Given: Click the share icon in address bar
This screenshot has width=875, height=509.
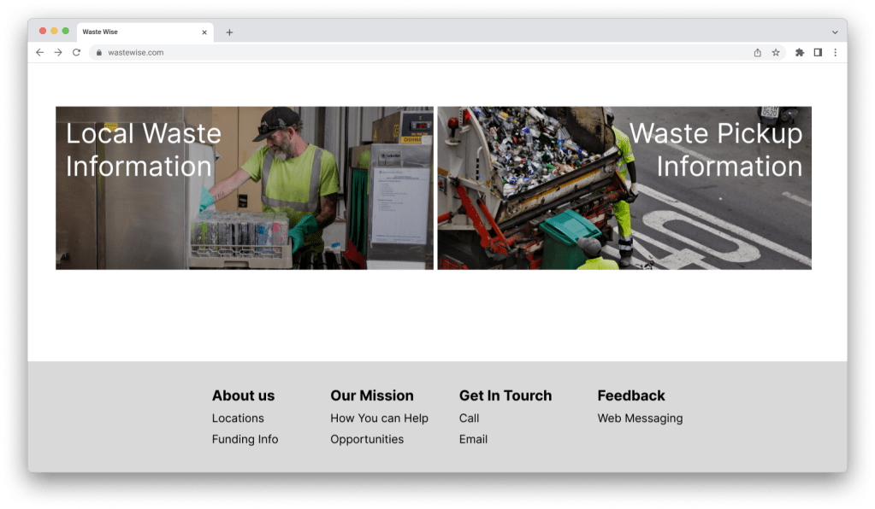Looking at the screenshot, I should coord(757,52).
